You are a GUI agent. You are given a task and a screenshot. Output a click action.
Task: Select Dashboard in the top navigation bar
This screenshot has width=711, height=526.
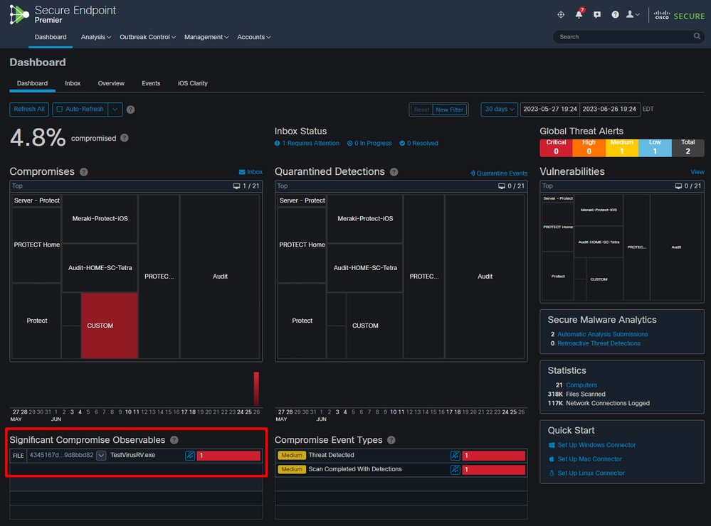(51, 37)
